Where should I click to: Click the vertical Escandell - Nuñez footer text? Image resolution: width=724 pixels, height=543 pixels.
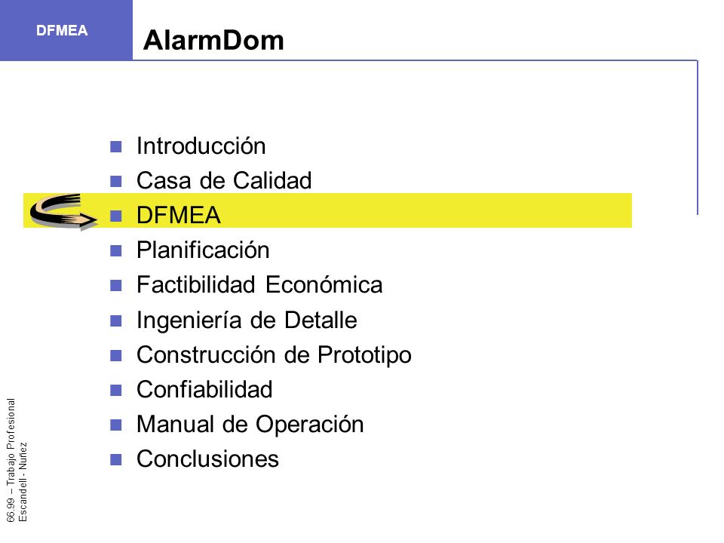(x=23, y=482)
